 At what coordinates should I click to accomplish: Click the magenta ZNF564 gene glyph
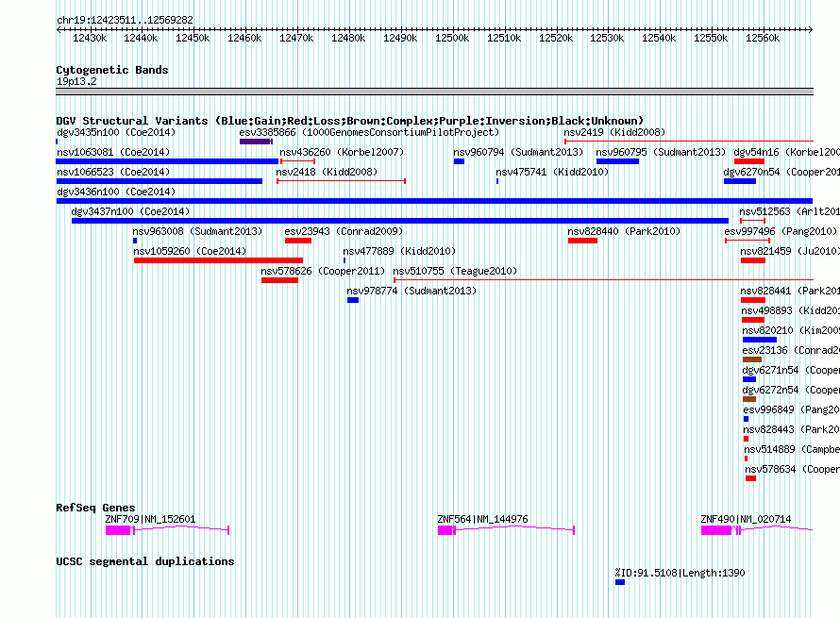(506, 530)
